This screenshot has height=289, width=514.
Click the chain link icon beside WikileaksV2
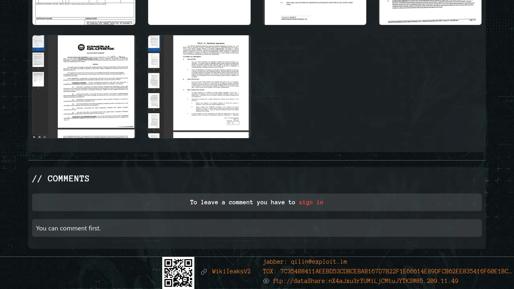coord(204,272)
